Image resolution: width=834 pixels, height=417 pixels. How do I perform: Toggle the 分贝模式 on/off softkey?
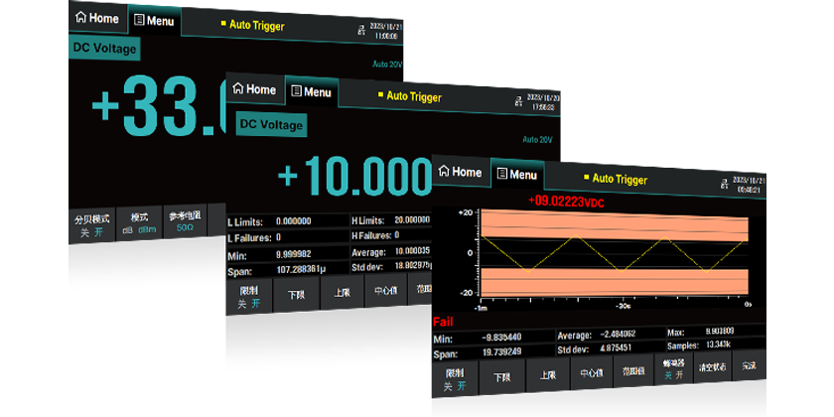91,221
